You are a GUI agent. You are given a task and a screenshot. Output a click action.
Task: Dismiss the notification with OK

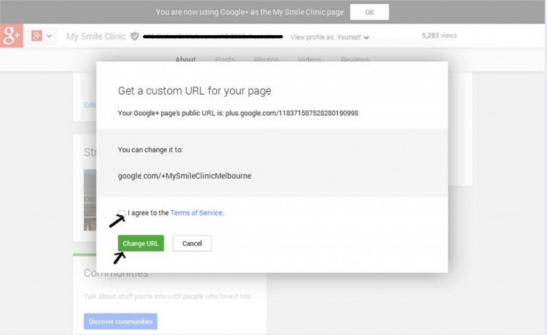(x=369, y=11)
